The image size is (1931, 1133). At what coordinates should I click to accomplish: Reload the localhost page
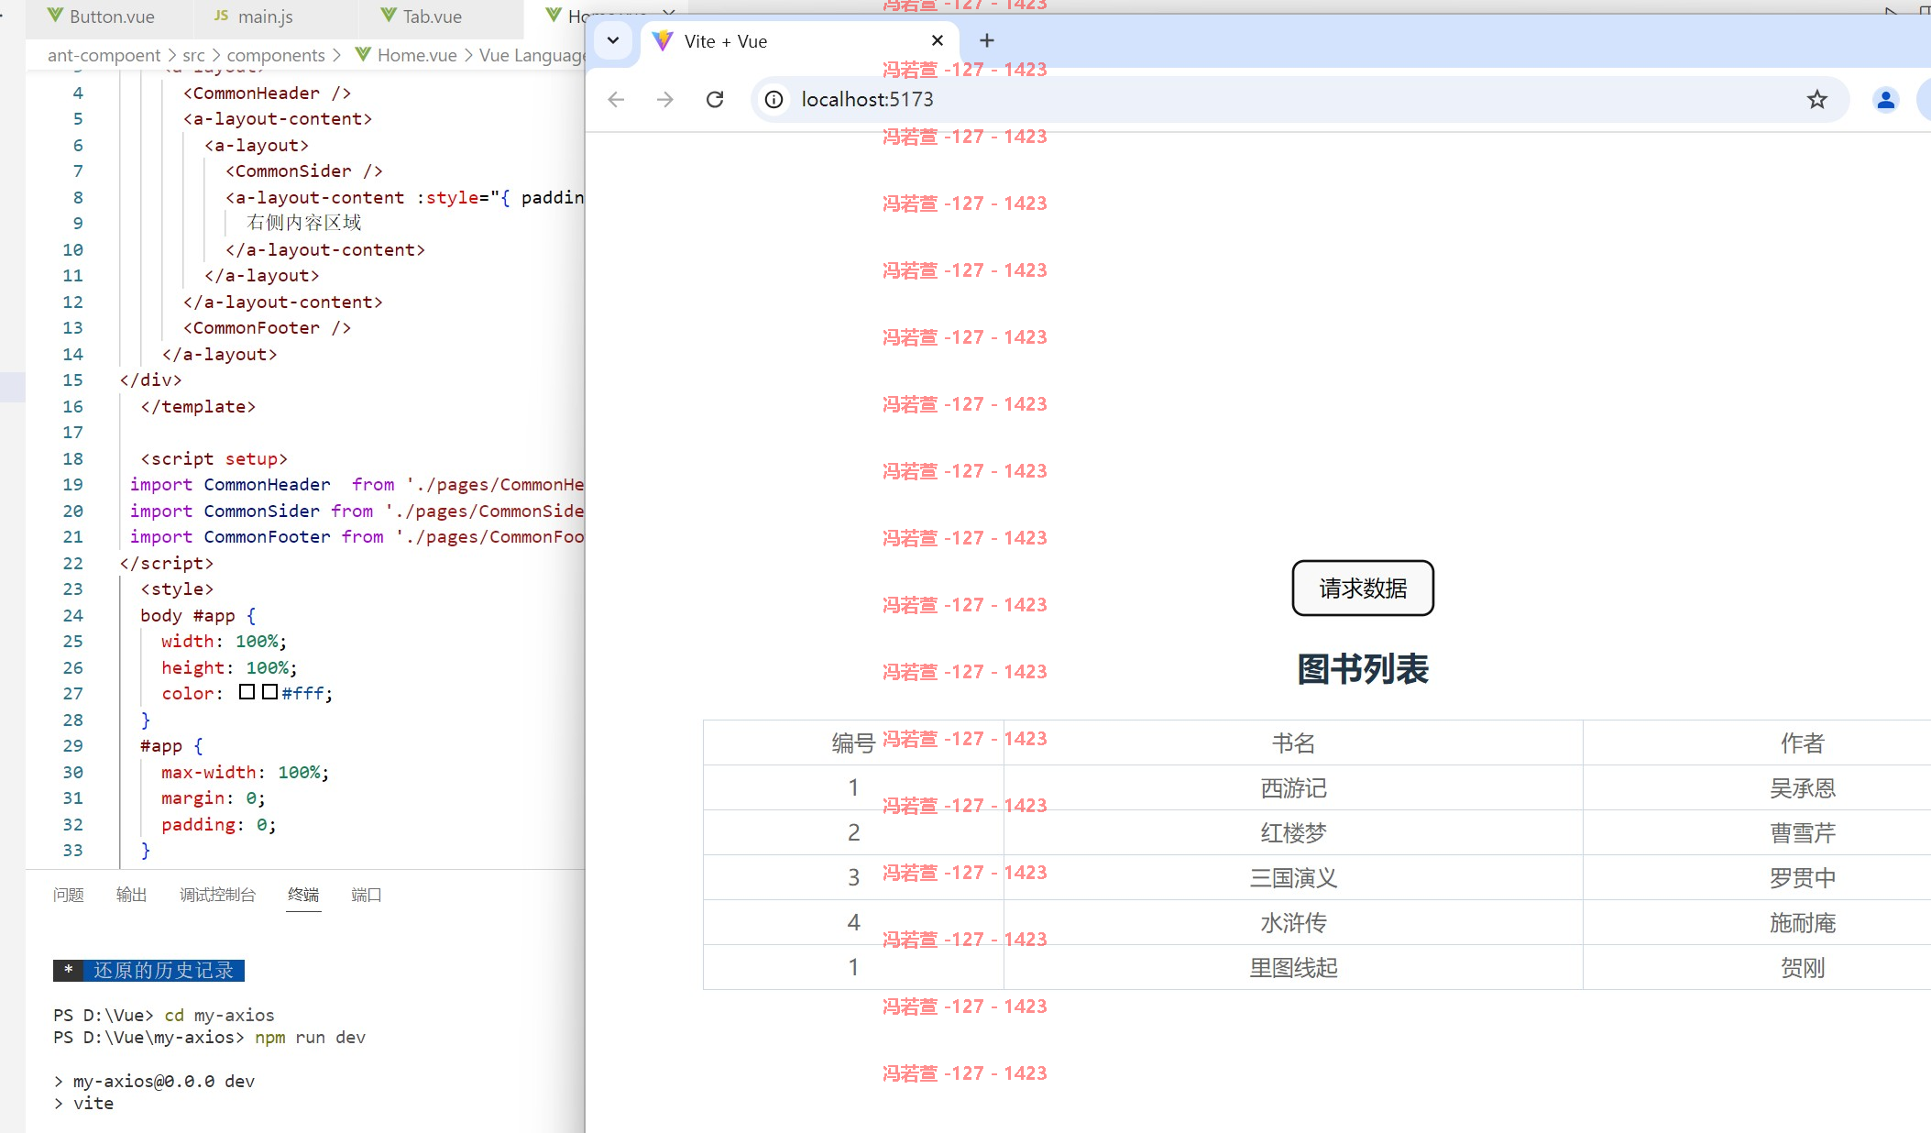point(715,99)
